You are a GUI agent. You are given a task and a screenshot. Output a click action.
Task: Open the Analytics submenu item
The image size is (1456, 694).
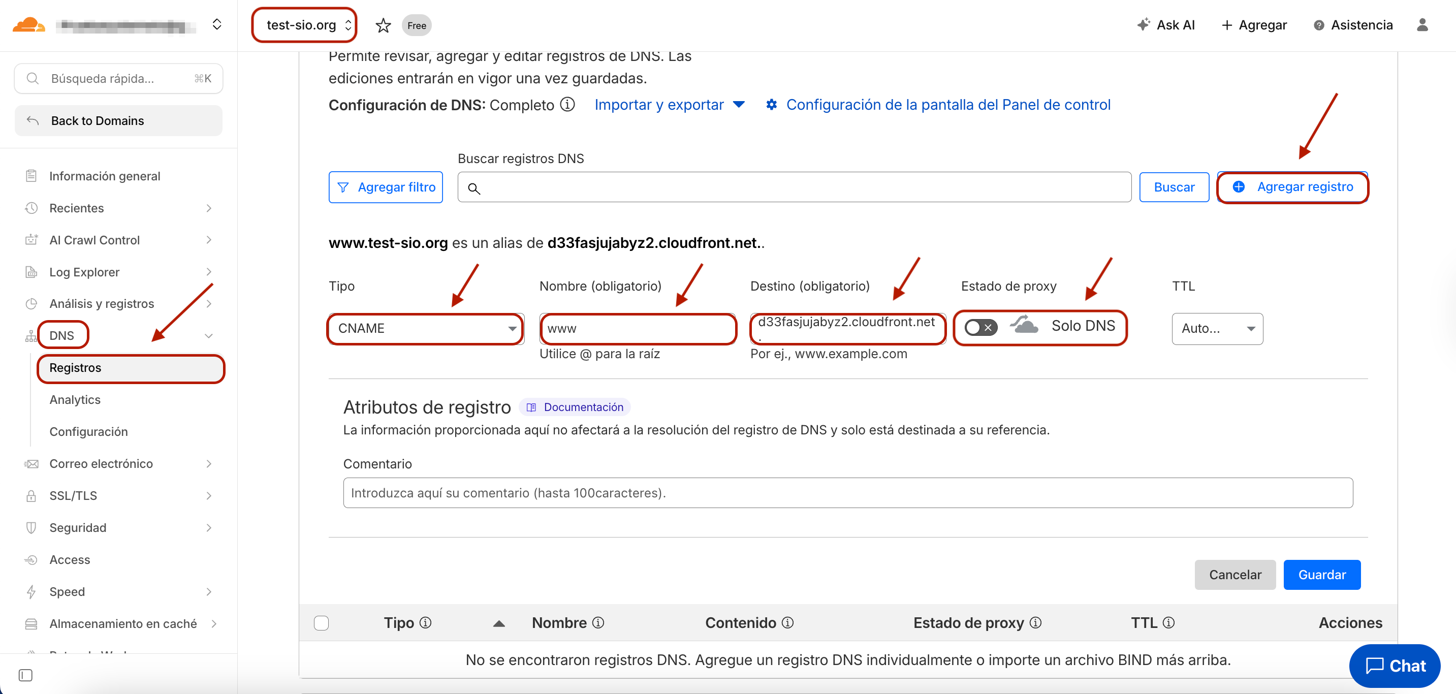point(75,399)
